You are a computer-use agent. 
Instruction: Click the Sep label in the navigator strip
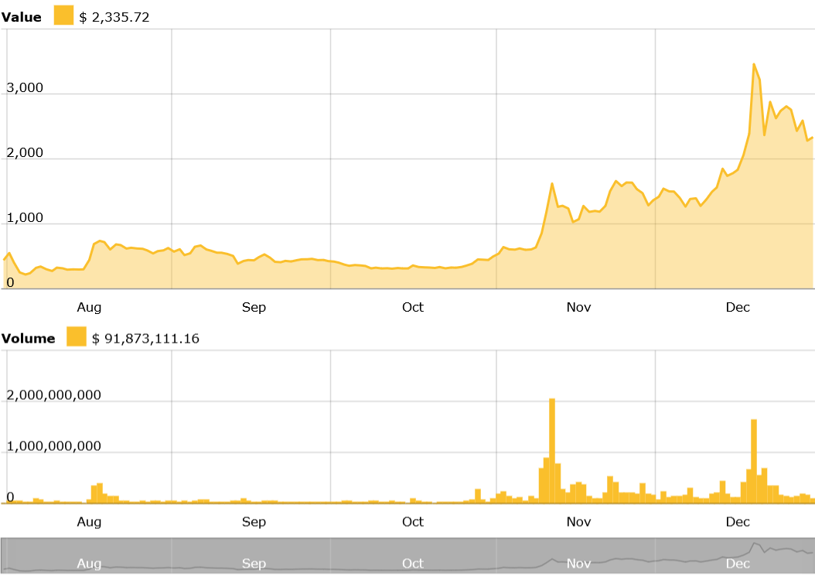pyautogui.click(x=254, y=563)
